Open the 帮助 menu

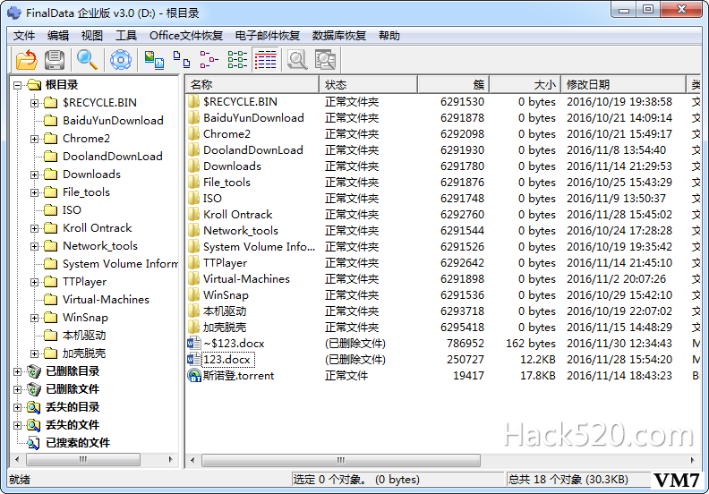coord(389,35)
